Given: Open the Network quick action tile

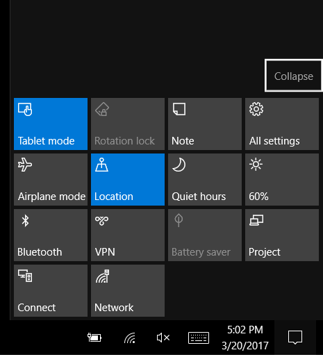Looking at the screenshot, I should [128, 290].
